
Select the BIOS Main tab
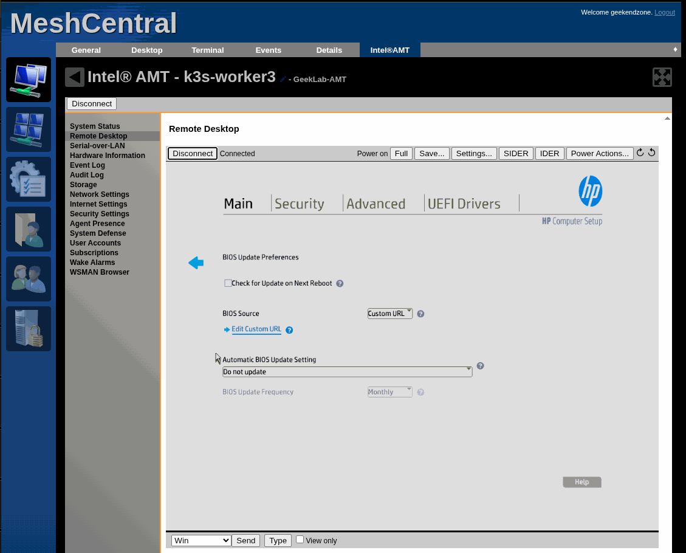pos(238,204)
